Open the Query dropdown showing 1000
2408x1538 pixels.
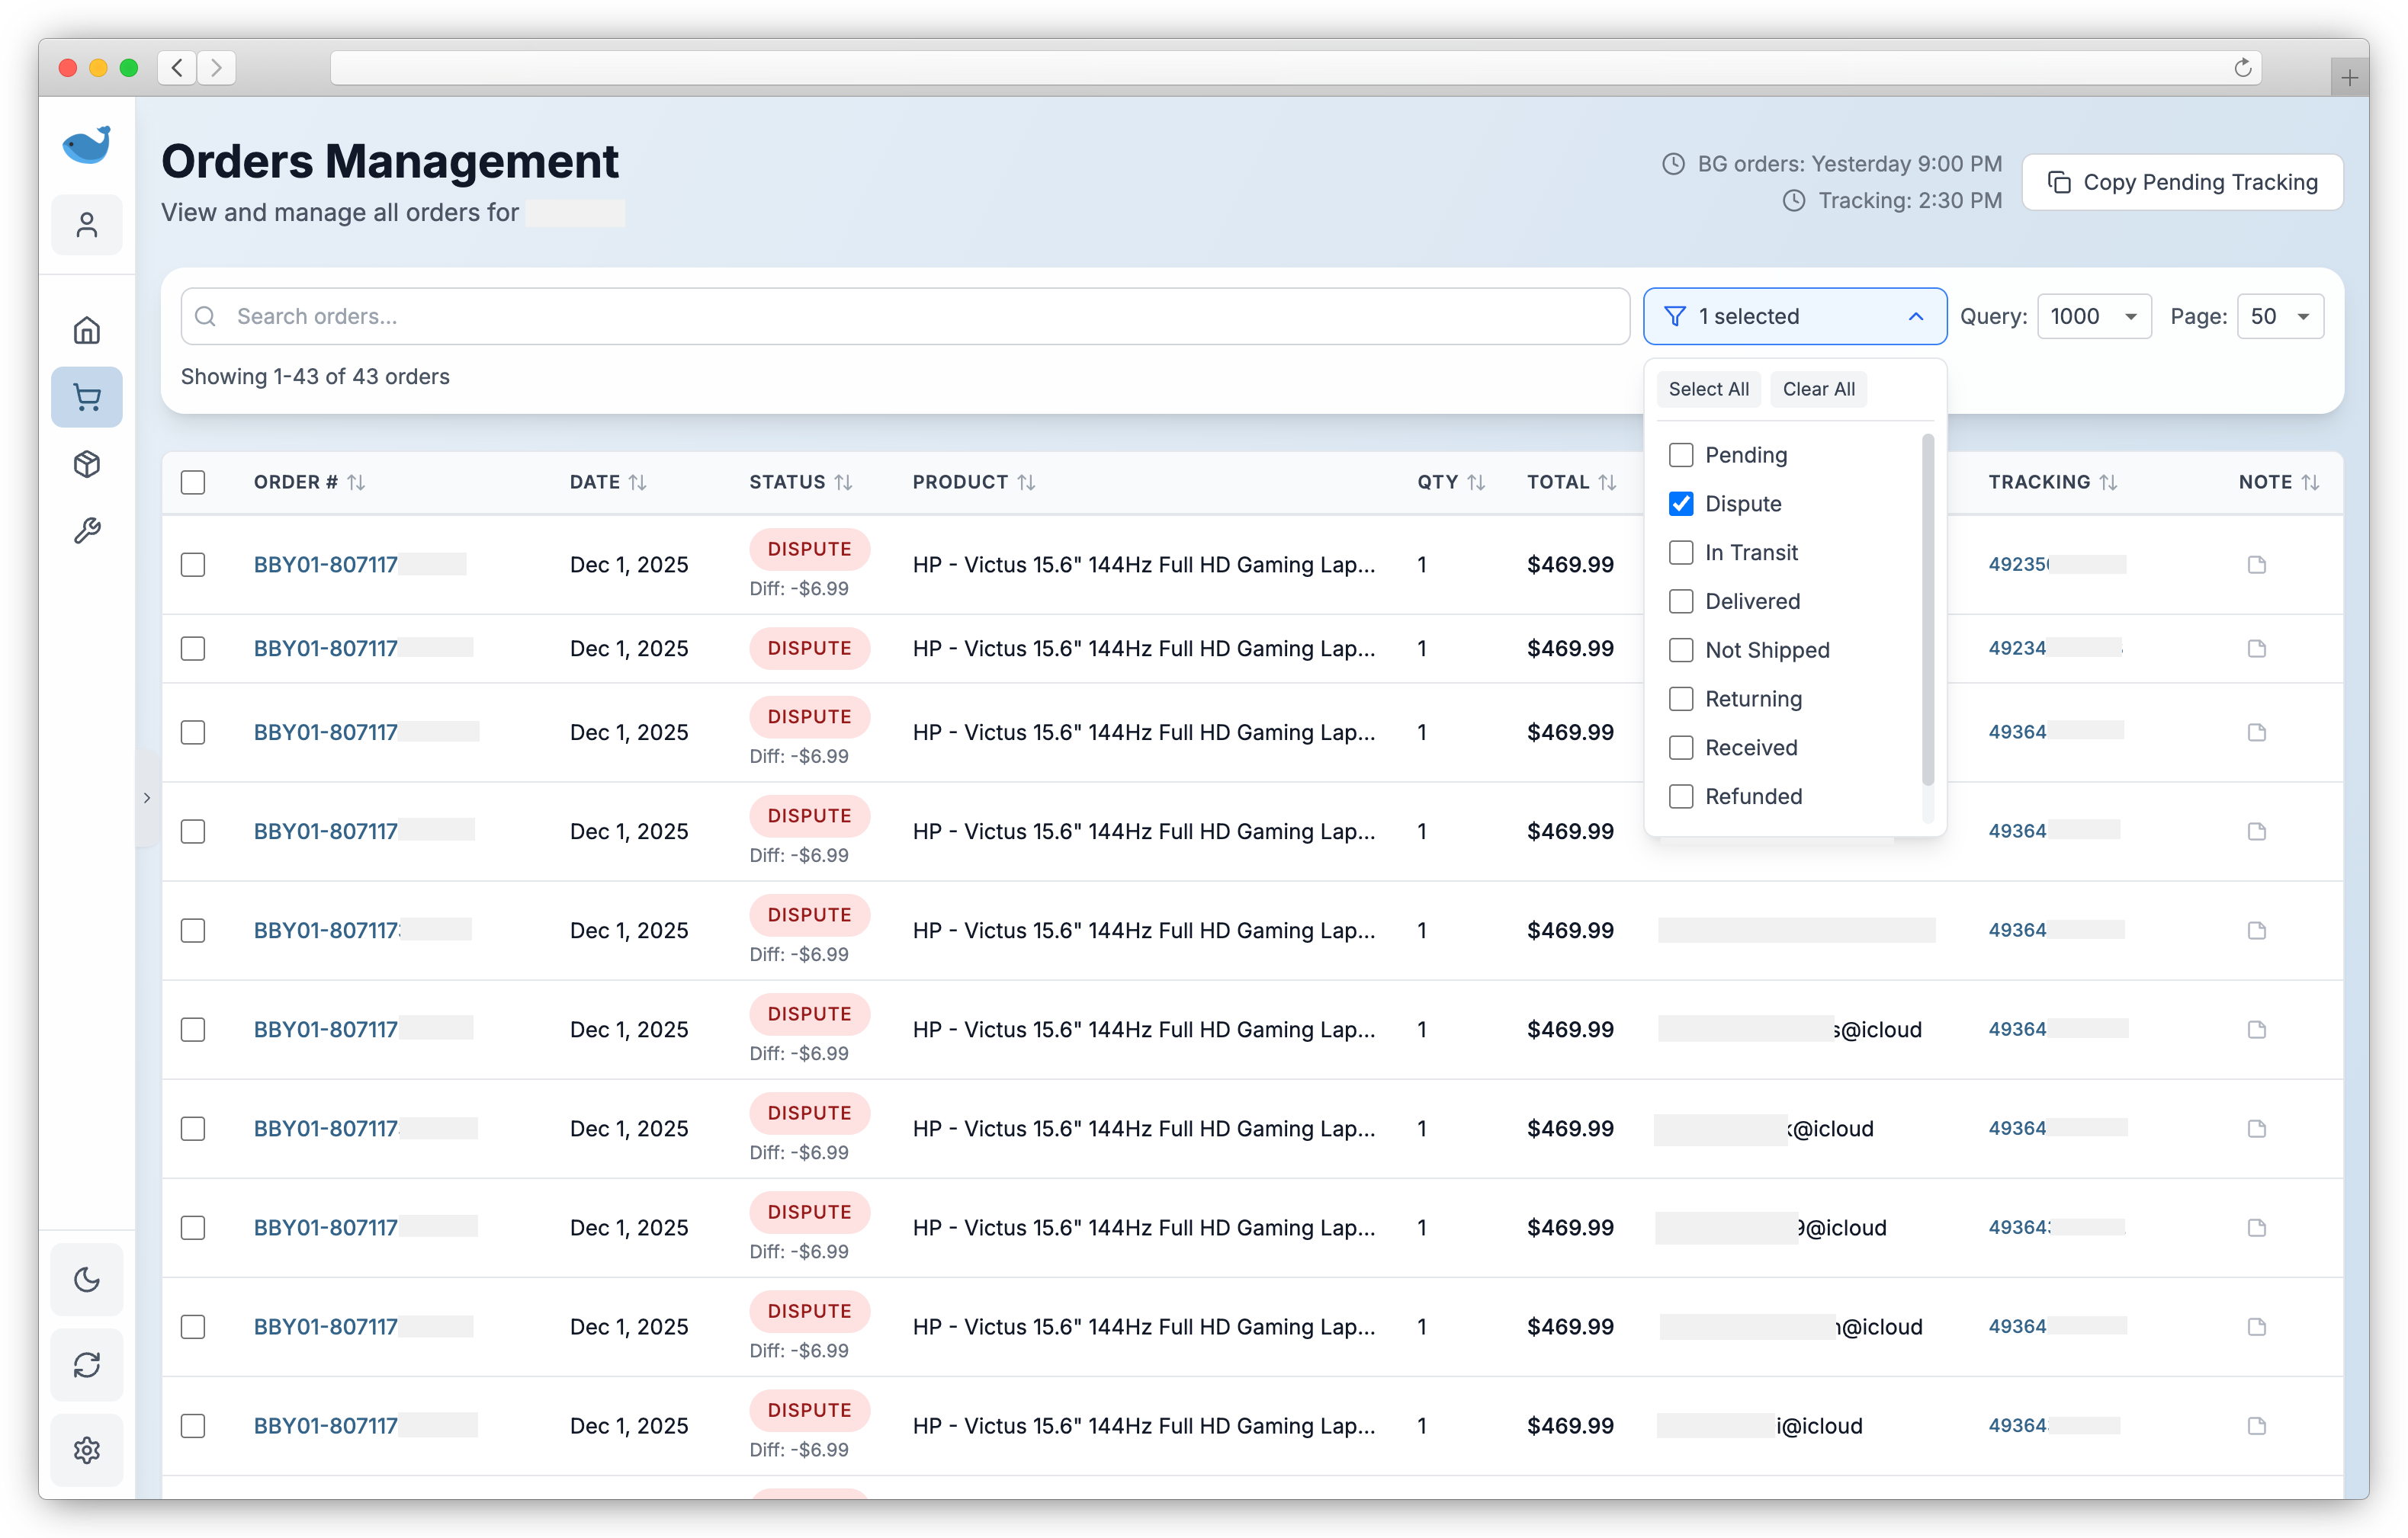tap(2093, 316)
